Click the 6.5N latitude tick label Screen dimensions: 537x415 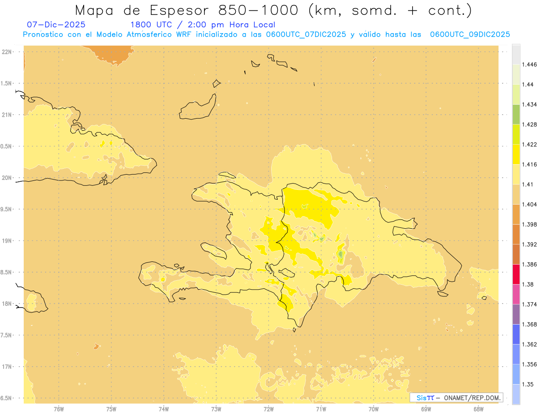point(7,398)
